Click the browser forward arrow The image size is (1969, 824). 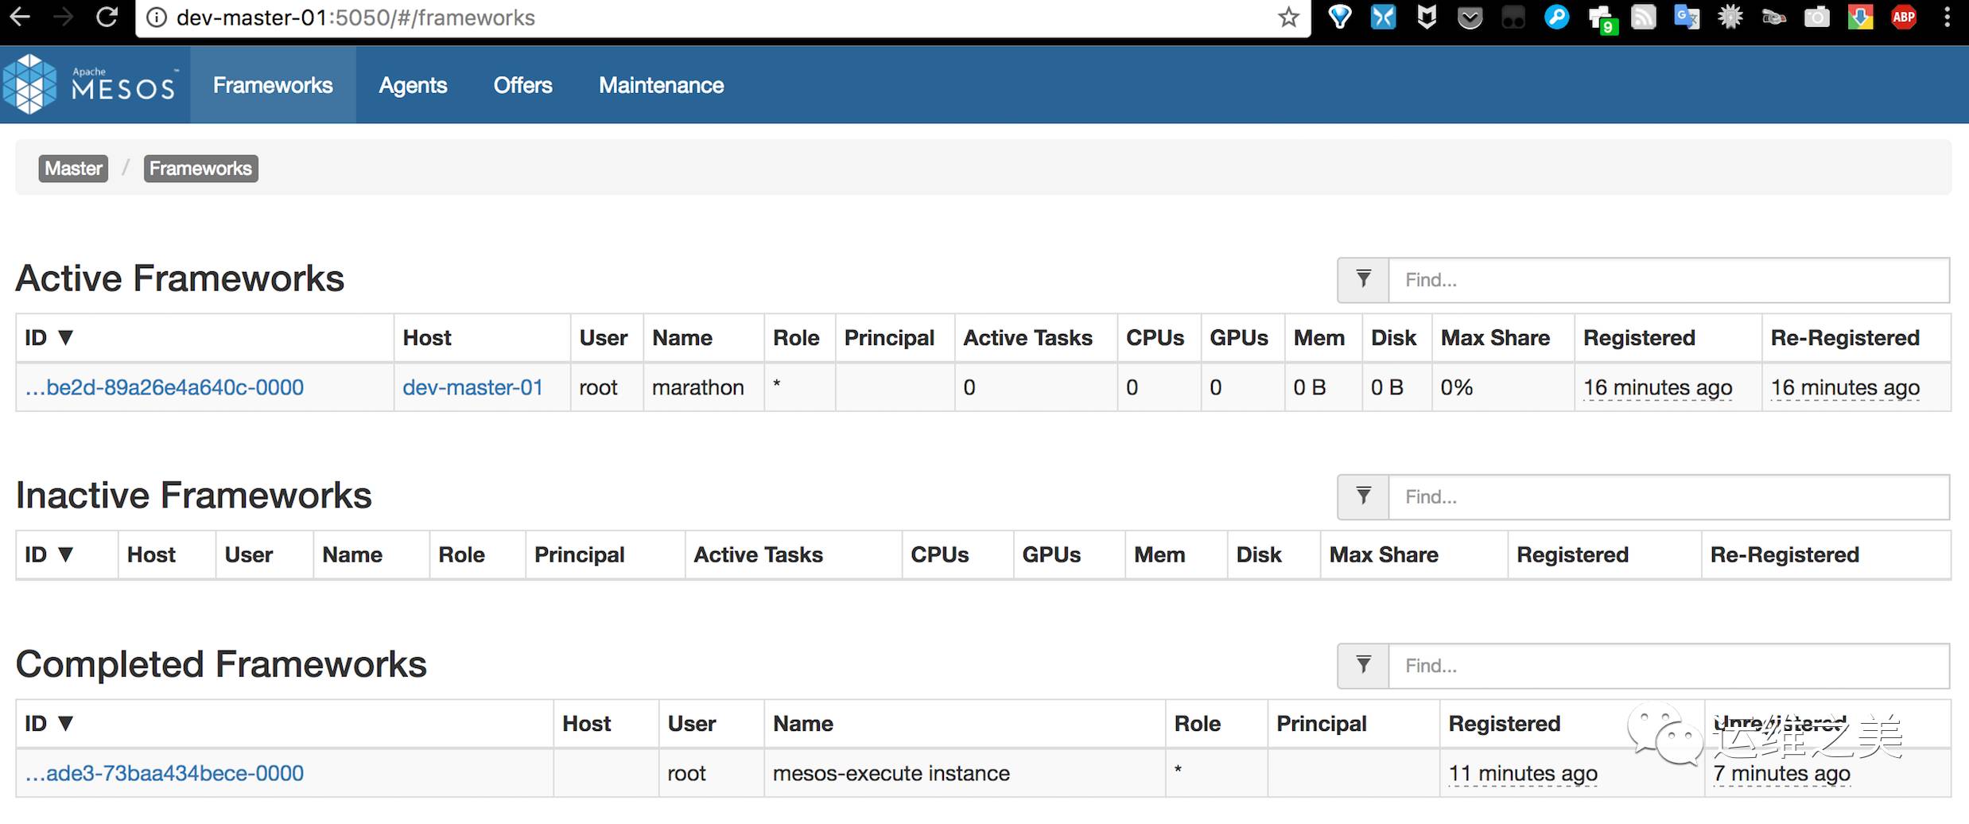[63, 17]
